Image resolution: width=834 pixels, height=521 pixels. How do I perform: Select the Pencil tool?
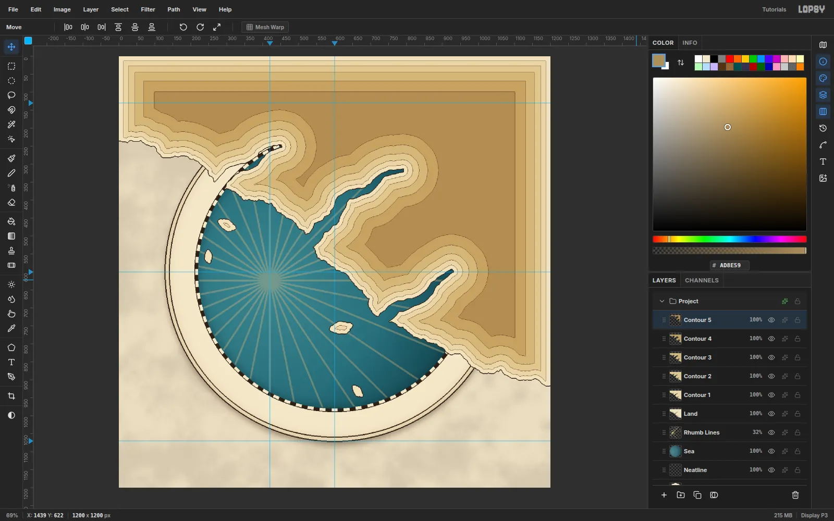11,173
